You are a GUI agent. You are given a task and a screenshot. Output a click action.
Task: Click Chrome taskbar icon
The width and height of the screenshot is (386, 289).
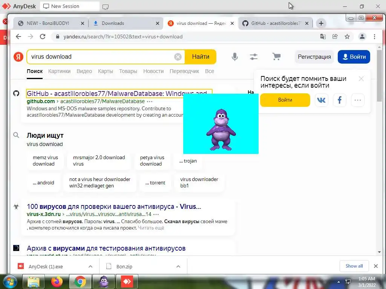[x=80, y=282]
